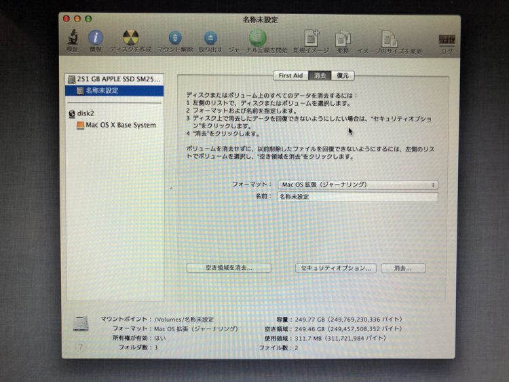Select the 名称未設定 volume in sidebar
Image resolution: width=509 pixels, height=382 pixels.
pos(115,90)
